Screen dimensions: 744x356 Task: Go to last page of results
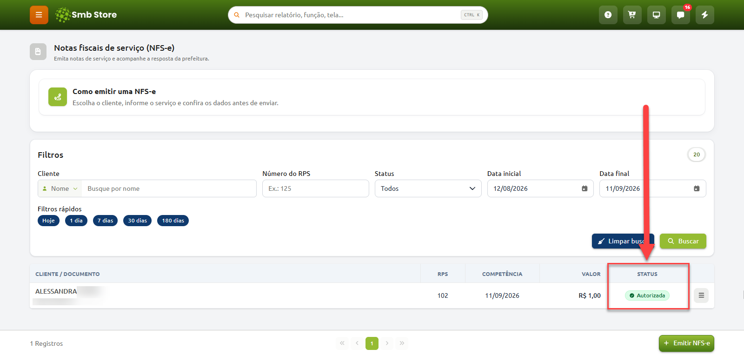point(402,343)
